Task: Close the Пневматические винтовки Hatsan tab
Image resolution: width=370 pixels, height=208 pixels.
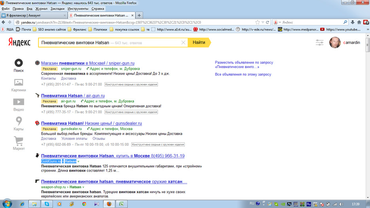Action: click(x=133, y=15)
